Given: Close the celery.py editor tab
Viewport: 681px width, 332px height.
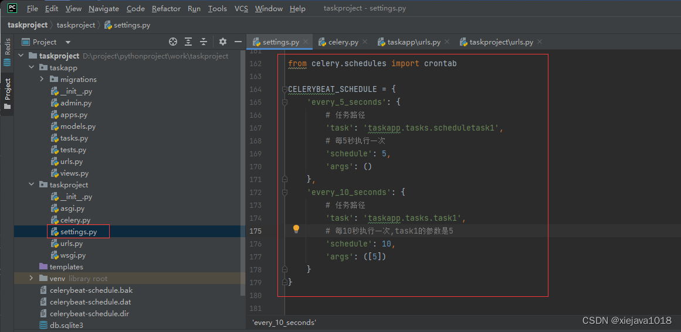Looking at the screenshot, I should [365, 42].
